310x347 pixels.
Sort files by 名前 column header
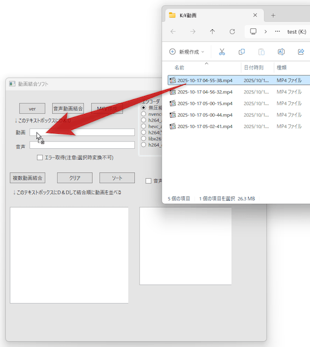(179, 68)
